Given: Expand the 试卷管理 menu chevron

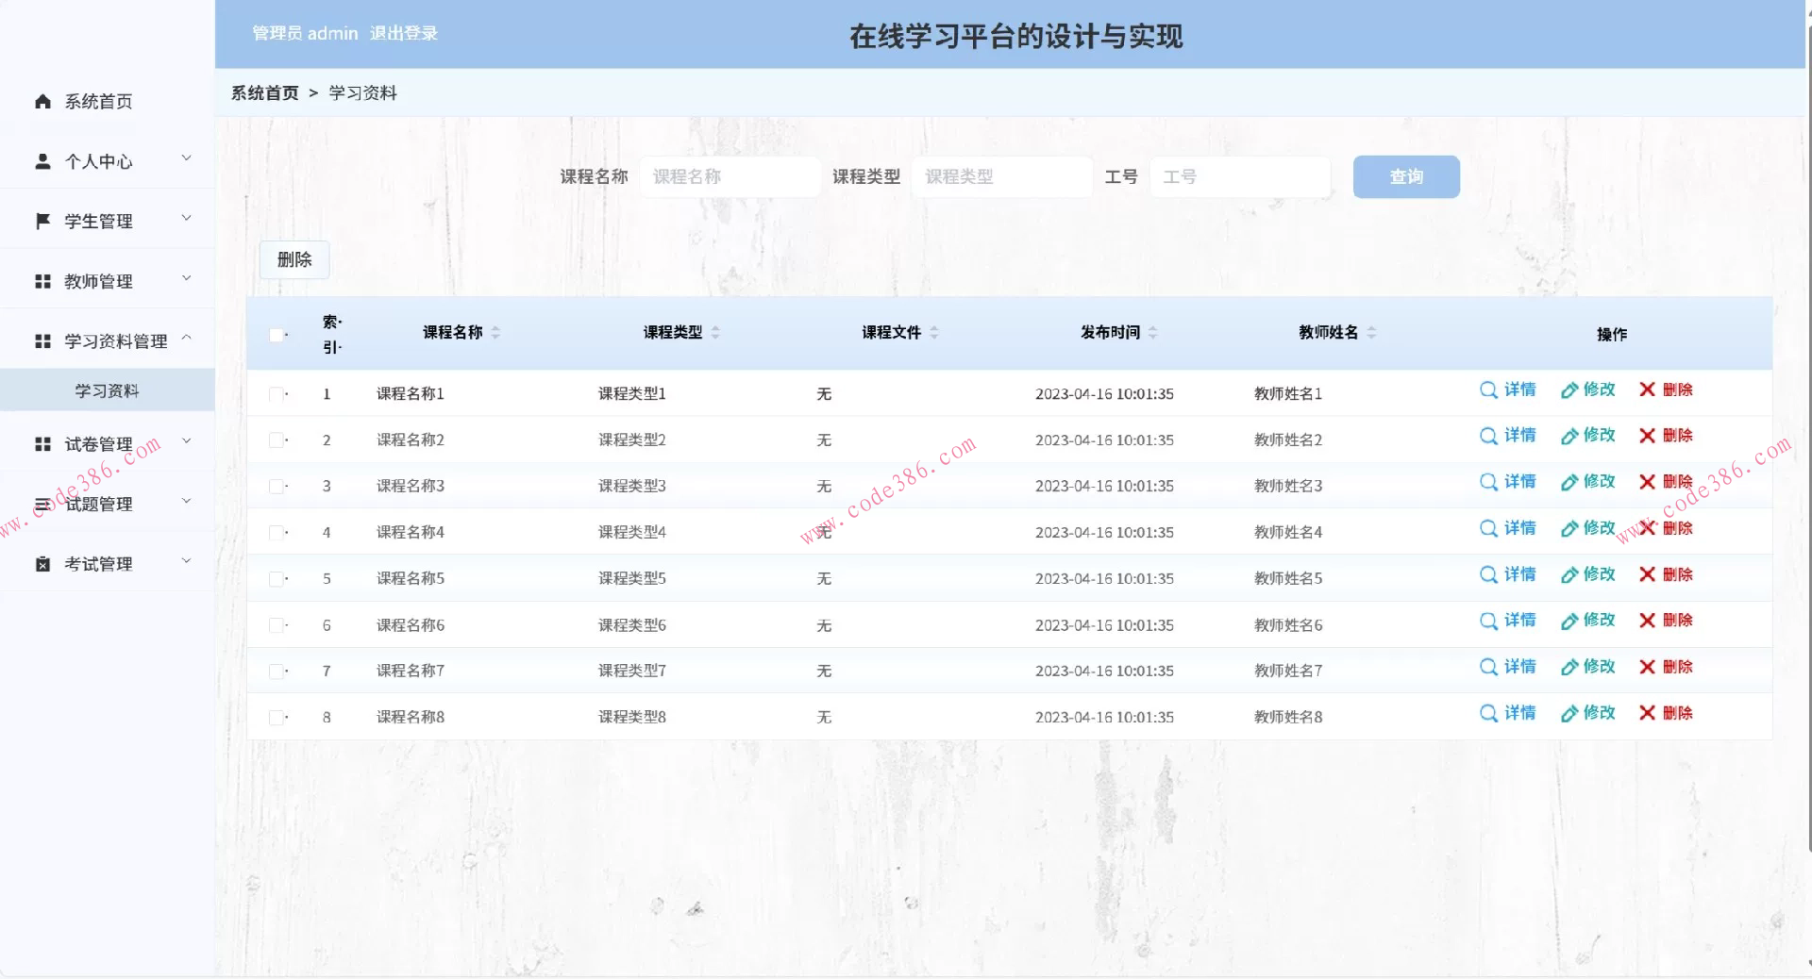Looking at the screenshot, I should point(186,440).
